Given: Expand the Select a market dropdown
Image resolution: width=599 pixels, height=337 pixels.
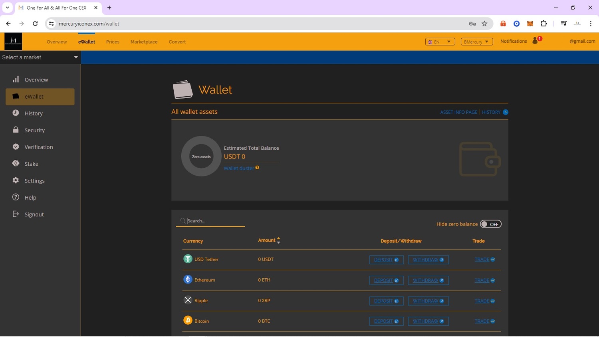Looking at the screenshot, I should pos(40,57).
